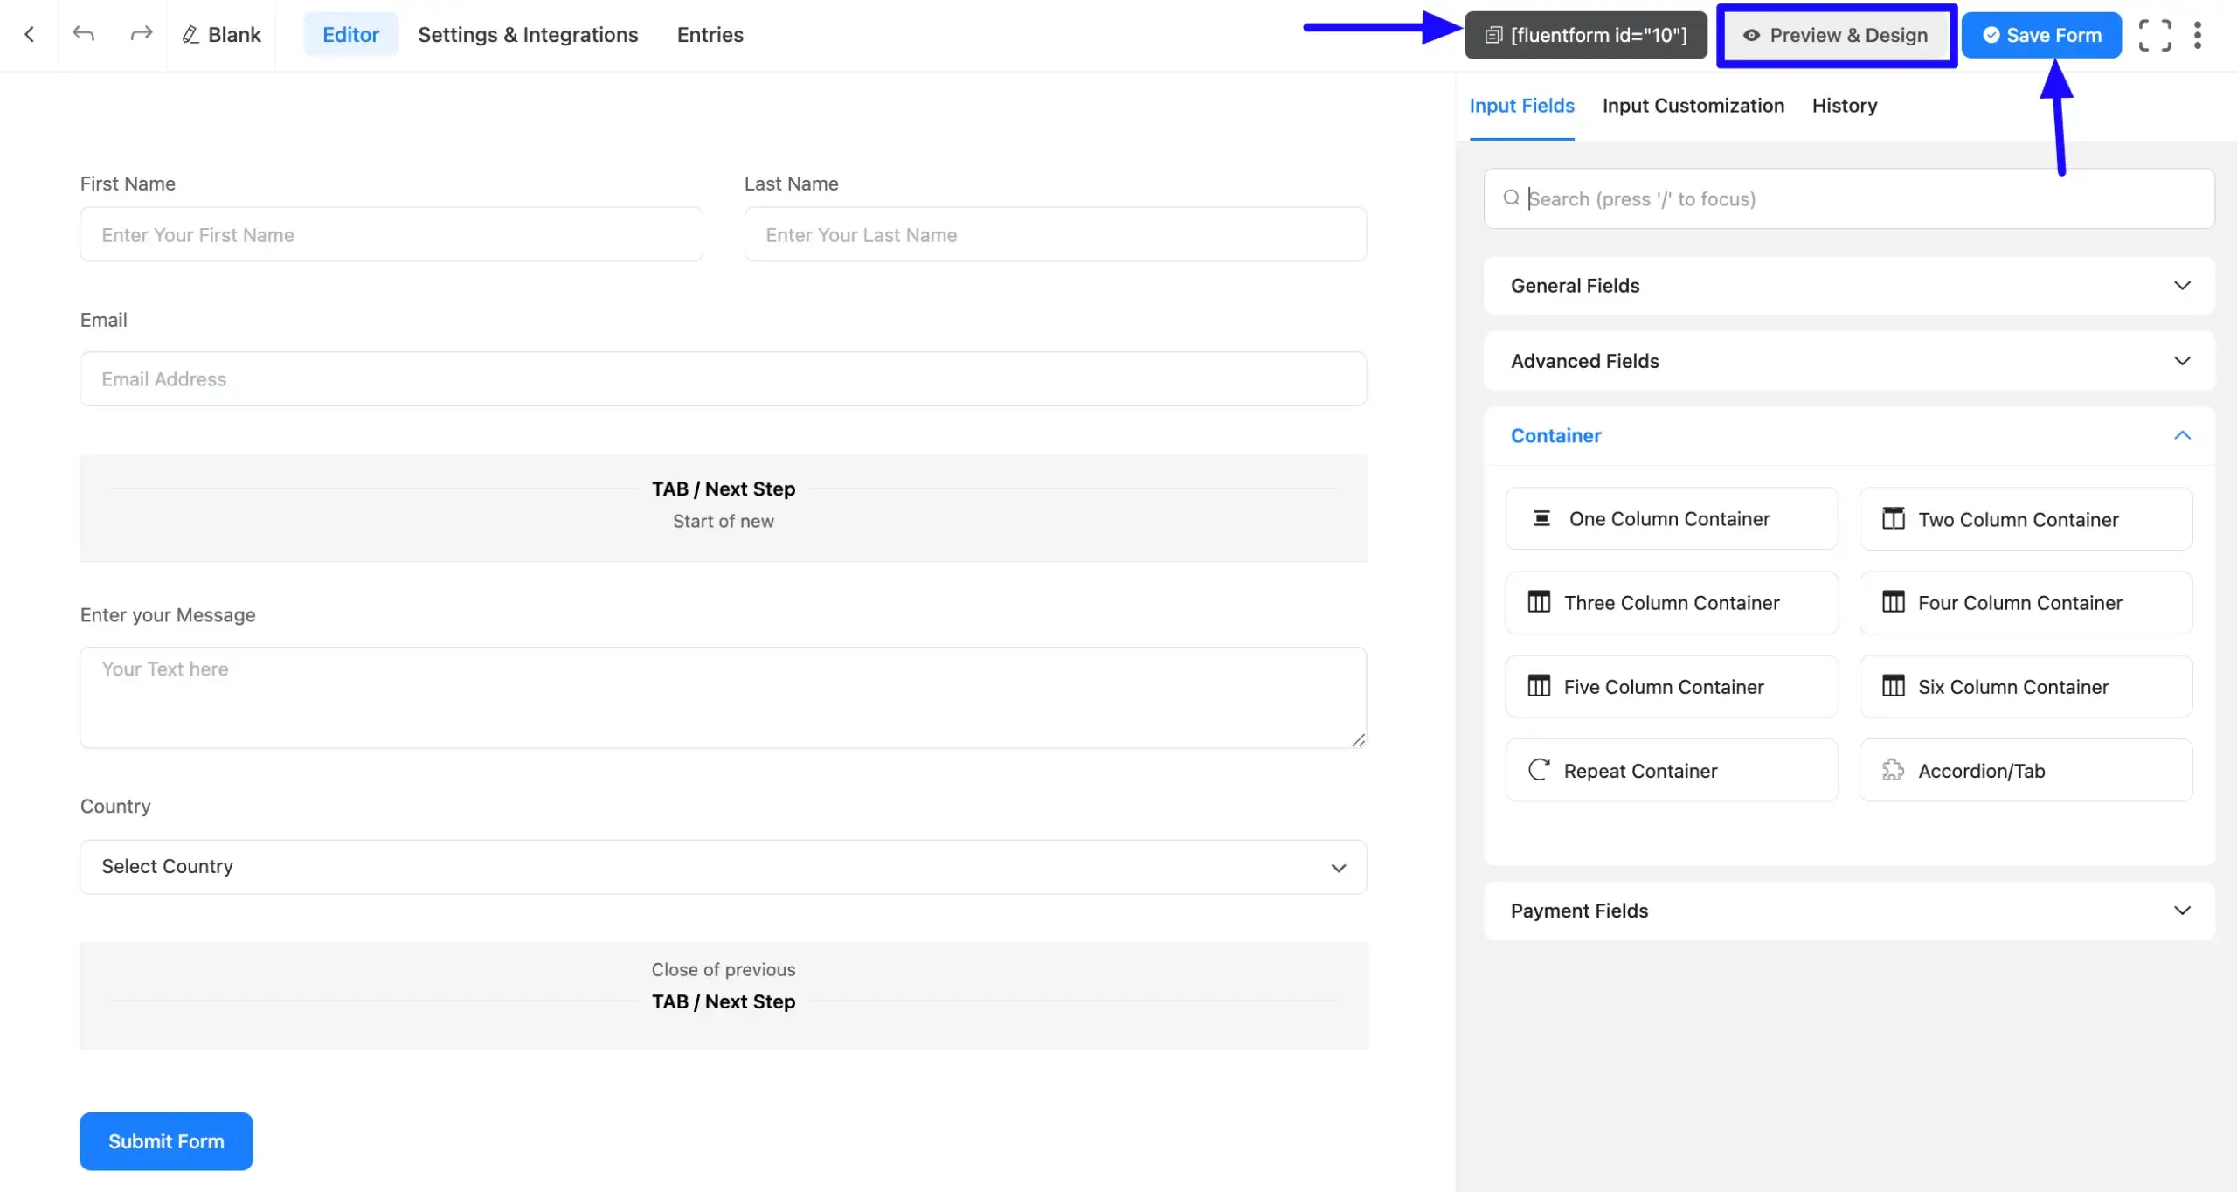Add a One Column Container
This screenshot has width=2237, height=1192.
pyautogui.click(x=1671, y=518)
